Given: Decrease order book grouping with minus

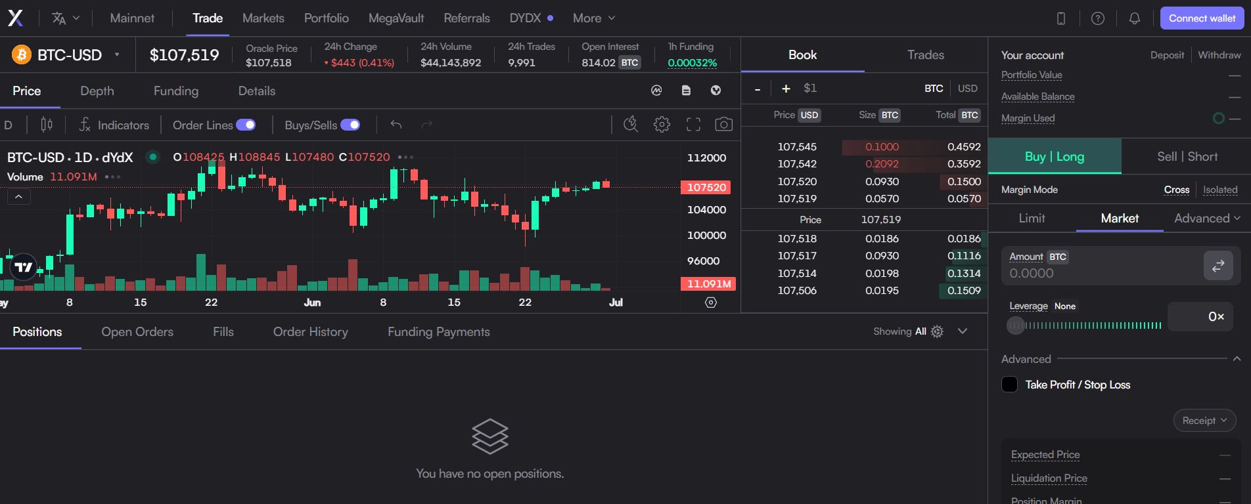Looking at the screenshot, I should (758, 89).
